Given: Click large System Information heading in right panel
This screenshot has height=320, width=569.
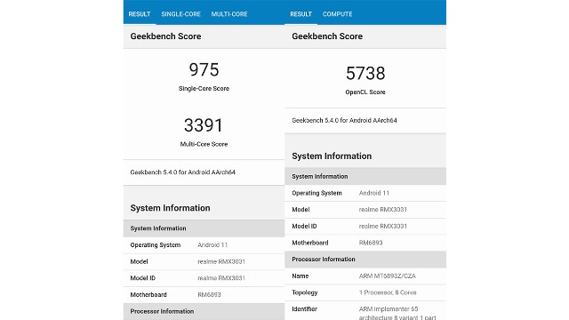Looking at the screenshot, I should pyautogui.click(x=332, y=156).
